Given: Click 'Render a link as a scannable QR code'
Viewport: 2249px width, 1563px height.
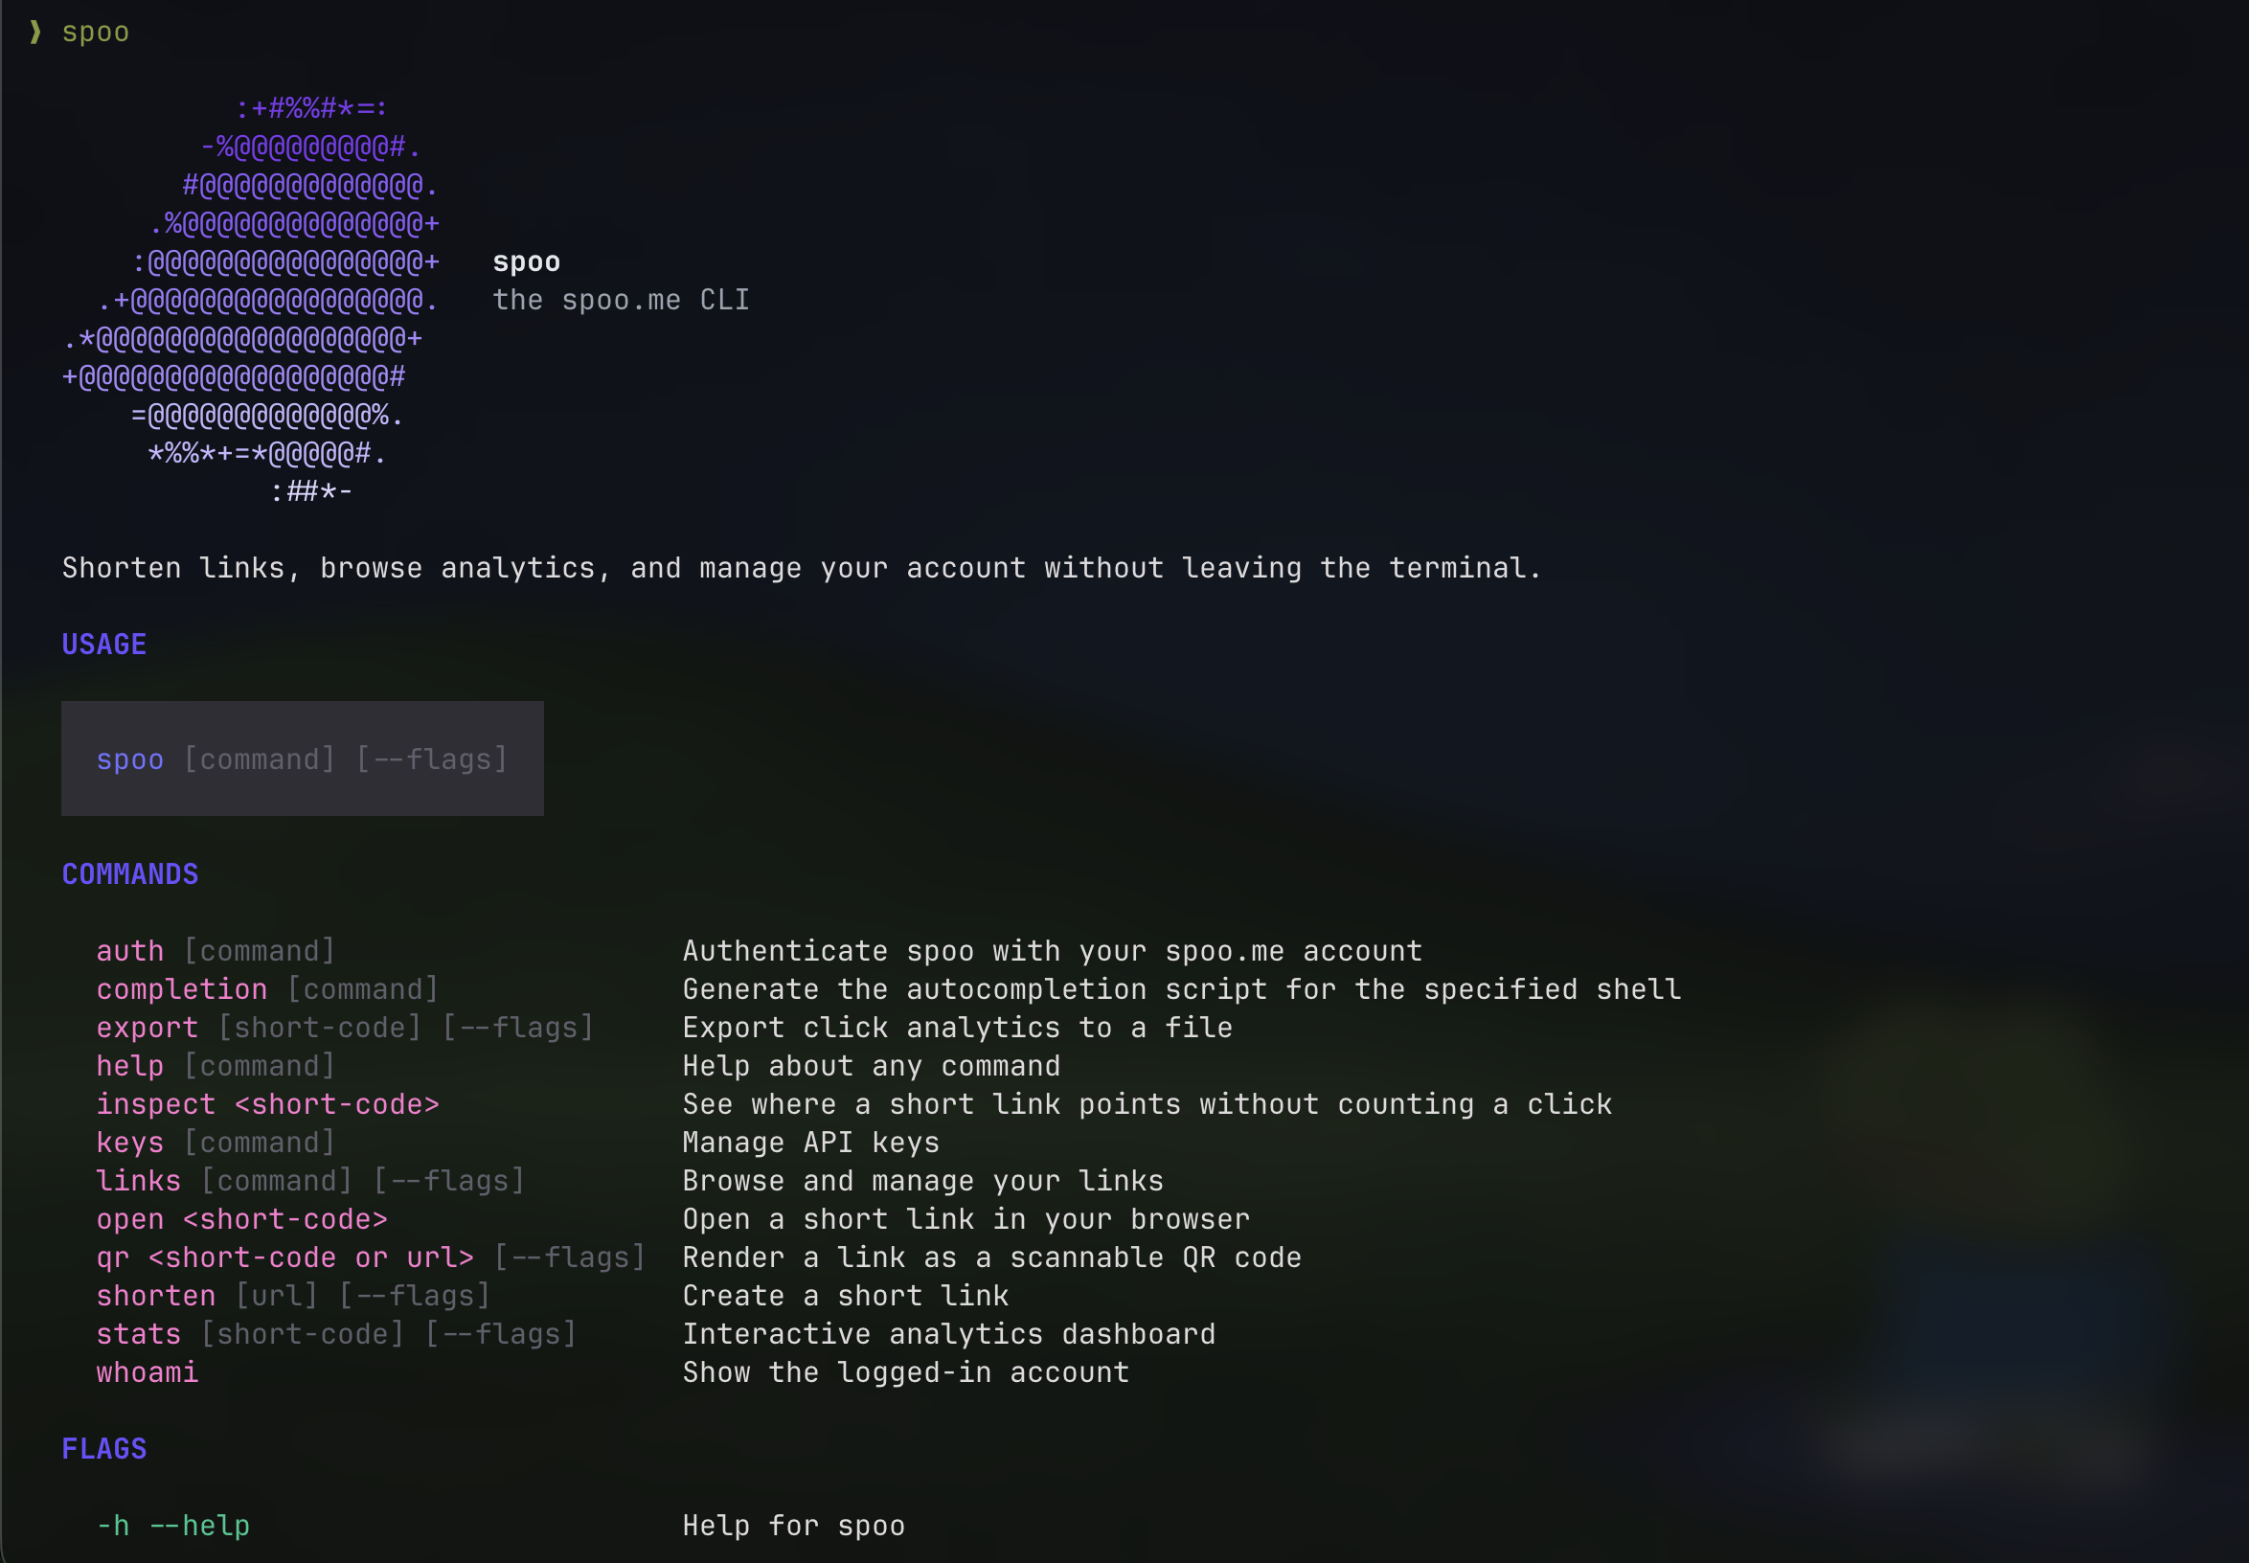Looking at the screenshot, I should (991, 1257).
